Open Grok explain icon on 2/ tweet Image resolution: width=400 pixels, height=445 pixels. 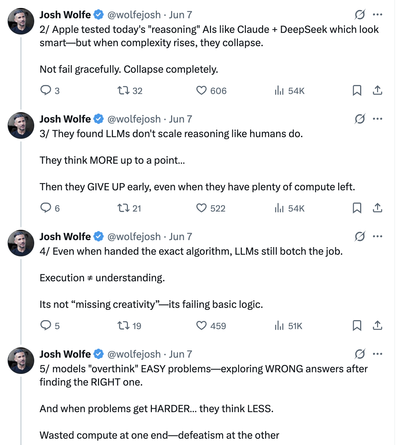[x=360, y=15]
